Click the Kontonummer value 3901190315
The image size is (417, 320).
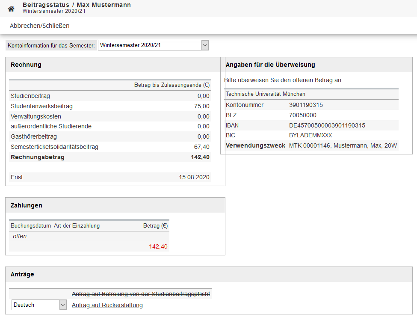pos(306,105)
